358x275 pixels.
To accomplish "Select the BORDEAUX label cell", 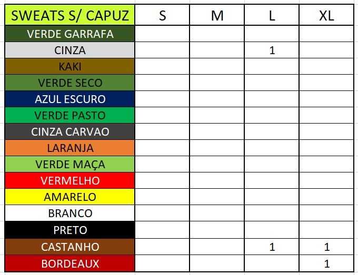I will tap(70, 263).
